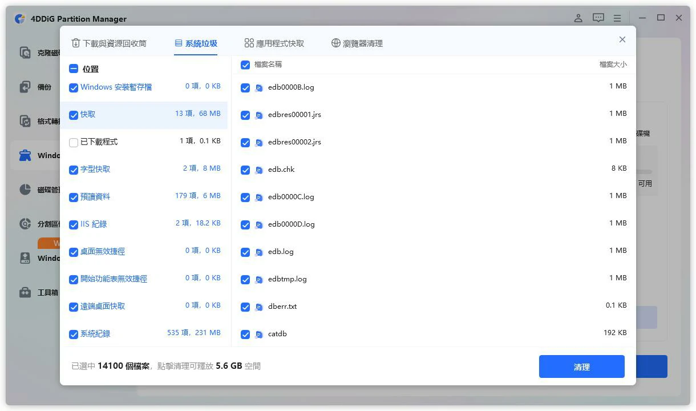Uncheck the 桌面無效捷徑 checkbox
This screenshot has height=411, width=696.
pos(74,252)
